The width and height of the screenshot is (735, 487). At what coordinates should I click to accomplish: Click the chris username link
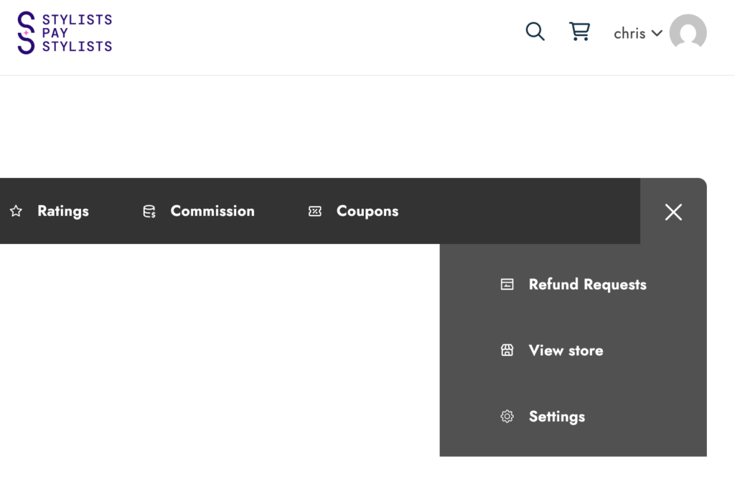click(x=630, y=33)
